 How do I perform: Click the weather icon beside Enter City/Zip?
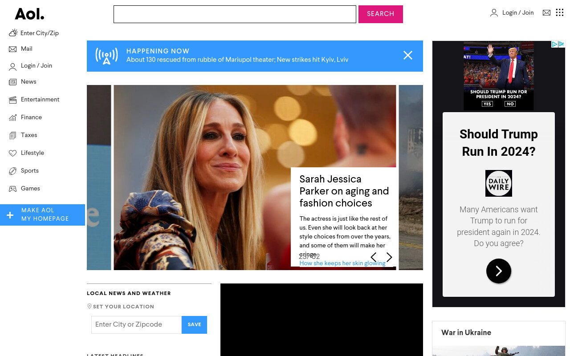point(13,33)
